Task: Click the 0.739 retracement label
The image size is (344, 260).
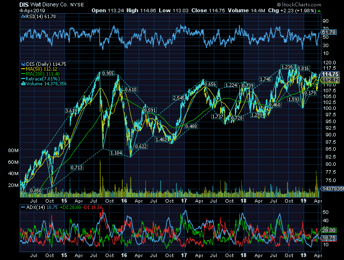Action: 248,86
